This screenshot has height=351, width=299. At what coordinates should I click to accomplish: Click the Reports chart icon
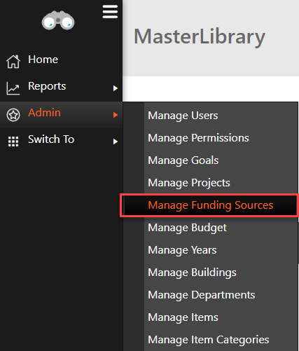coord(13,88)
